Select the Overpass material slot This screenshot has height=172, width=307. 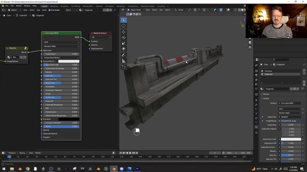[x=280, y=71]
